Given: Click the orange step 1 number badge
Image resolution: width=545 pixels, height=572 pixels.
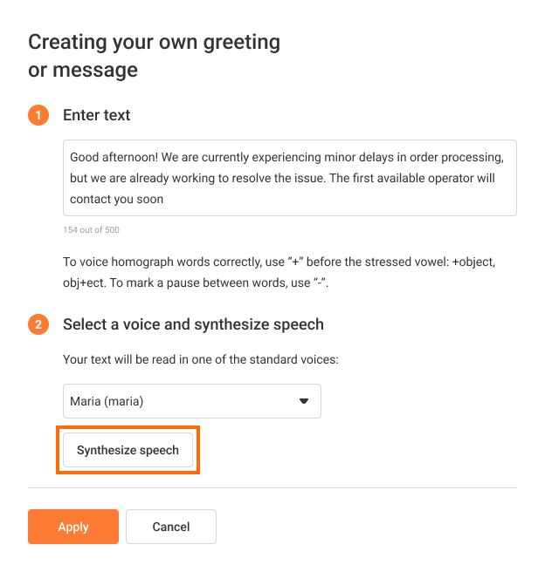Looking at the screenshot, I should click(x=38, y=115).
